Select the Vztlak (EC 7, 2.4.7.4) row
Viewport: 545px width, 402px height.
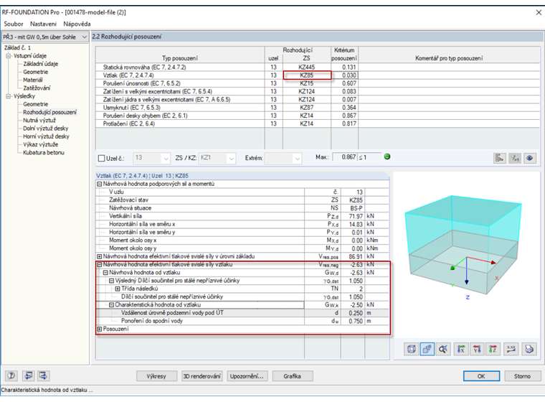(318, 75)
